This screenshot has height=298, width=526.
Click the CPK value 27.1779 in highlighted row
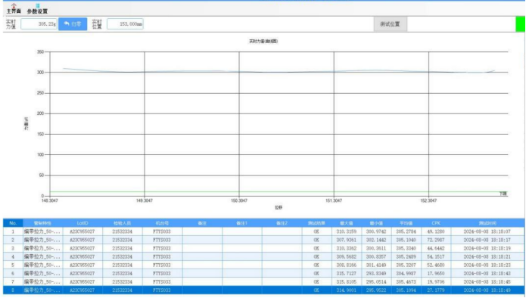(x=436, y=290)
